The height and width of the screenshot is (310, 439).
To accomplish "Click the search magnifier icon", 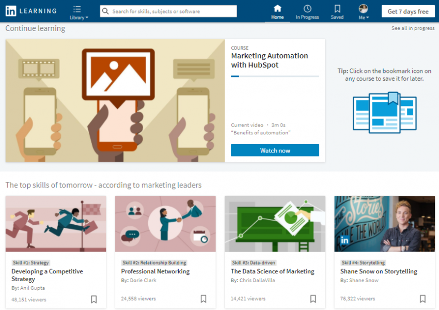I will point(105,11).
